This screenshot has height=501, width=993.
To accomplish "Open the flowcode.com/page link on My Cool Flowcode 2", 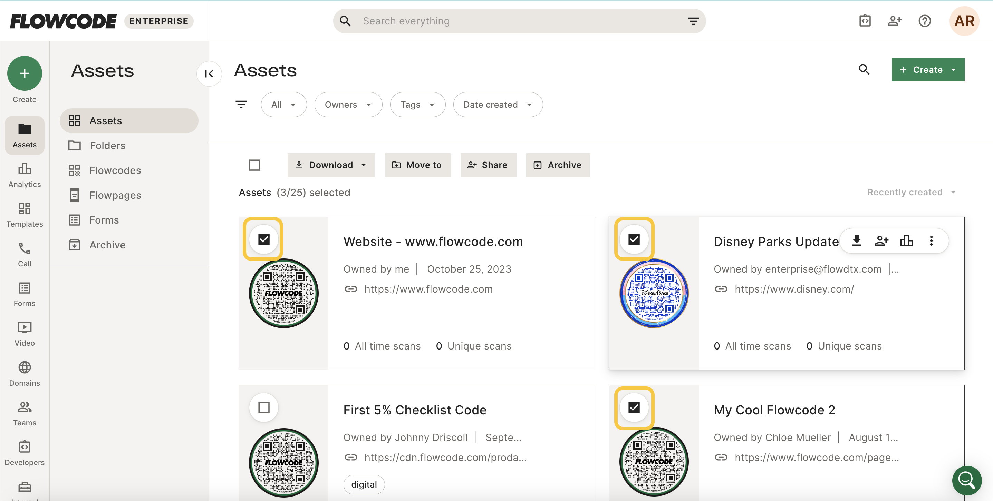I will coord(817,457).
